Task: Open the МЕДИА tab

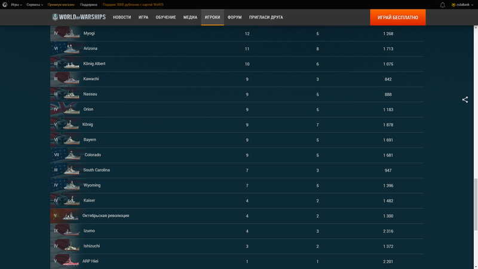Action: [190, 17]
